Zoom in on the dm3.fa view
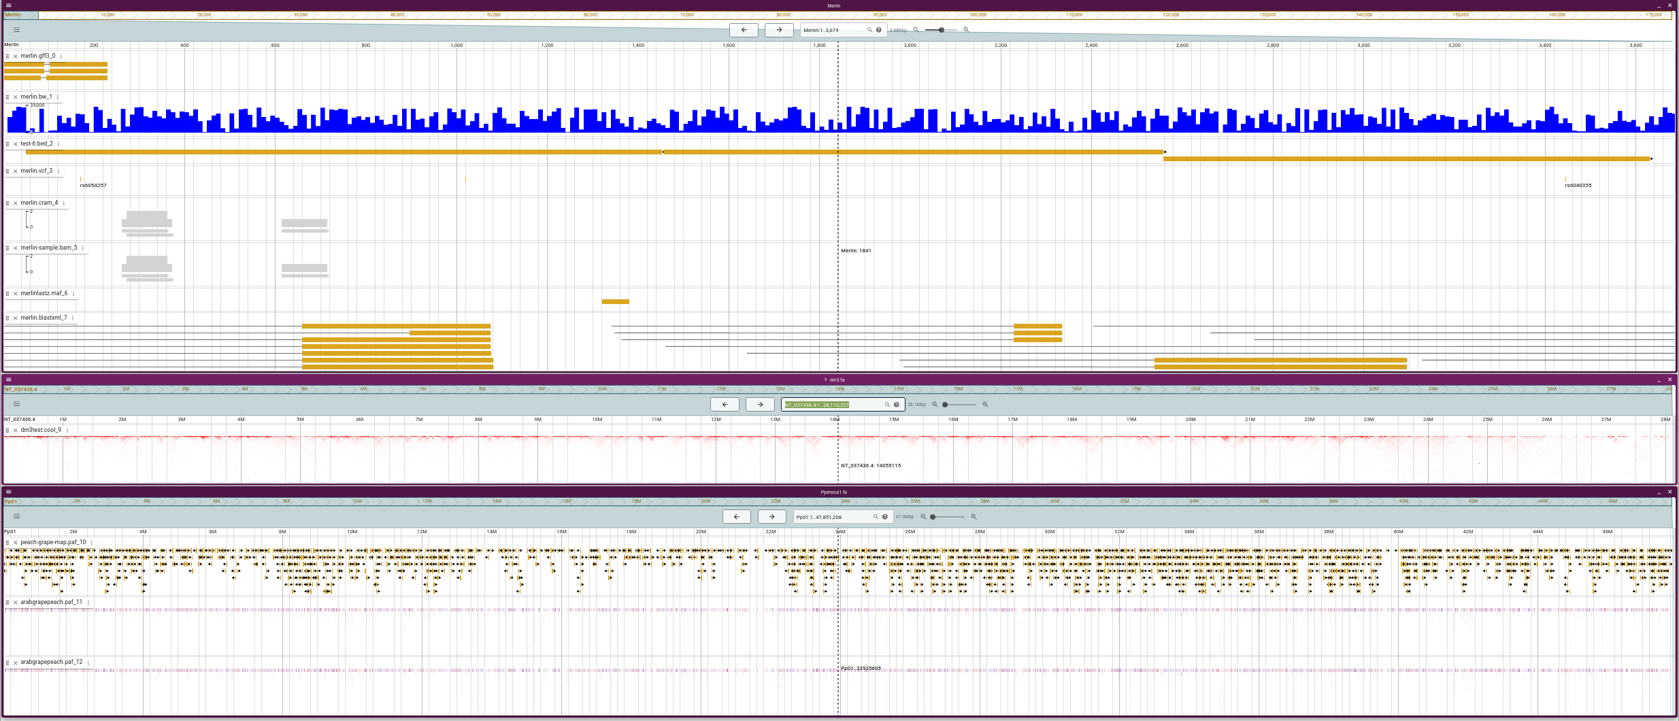Image resolution: width=1679 pixels, height=721 pixels. [x=985, y=405]
